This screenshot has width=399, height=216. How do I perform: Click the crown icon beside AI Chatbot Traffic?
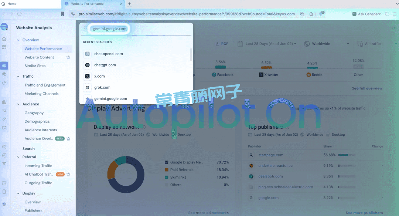coord(68,175)
